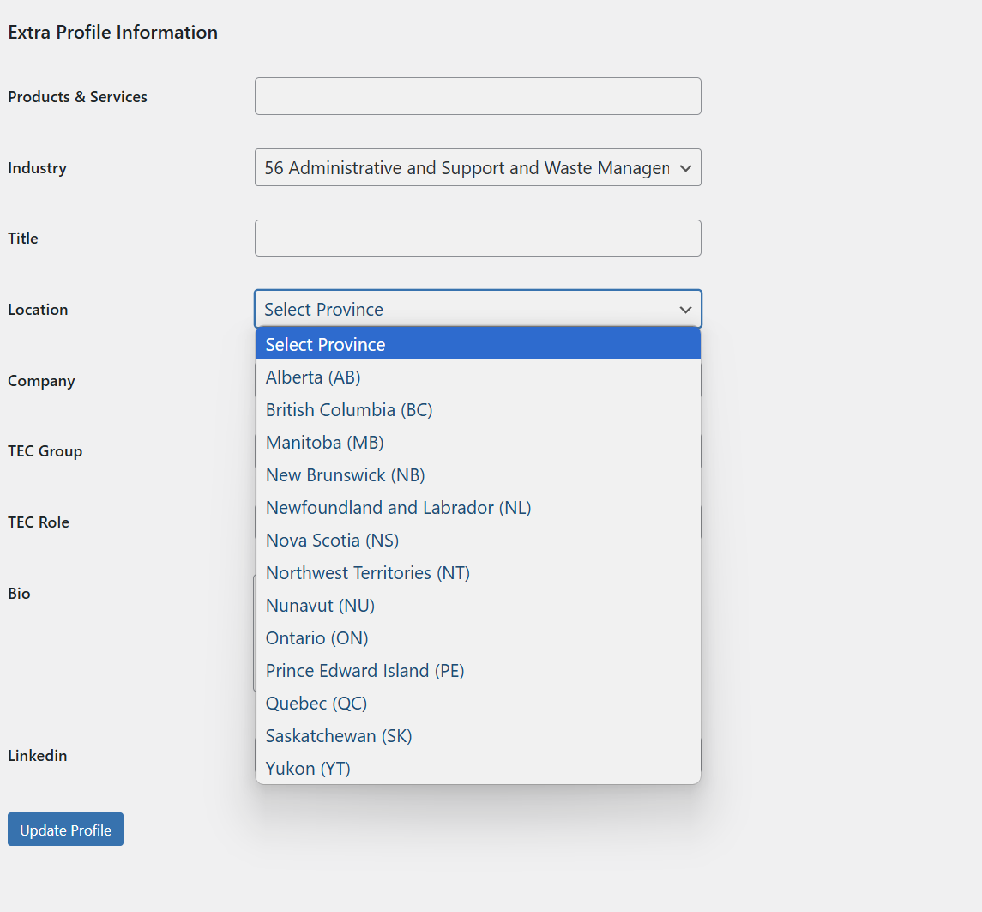
Task: Click the Products & Services input field
Action: (478, 96)
